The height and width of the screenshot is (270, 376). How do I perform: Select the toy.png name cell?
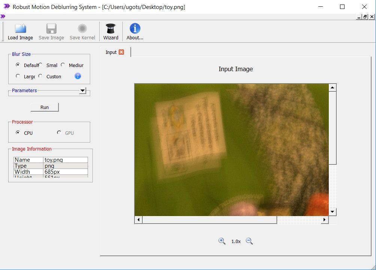coord(66,160)
